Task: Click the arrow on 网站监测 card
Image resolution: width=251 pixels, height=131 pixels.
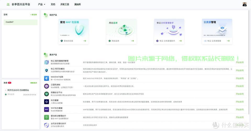Action: pyautogui.click(x=132, y=41)
